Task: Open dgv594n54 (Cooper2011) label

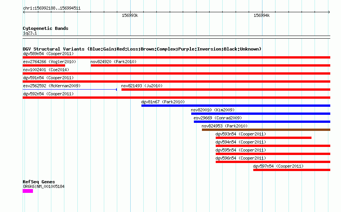Action: click(x=241, y=142)
